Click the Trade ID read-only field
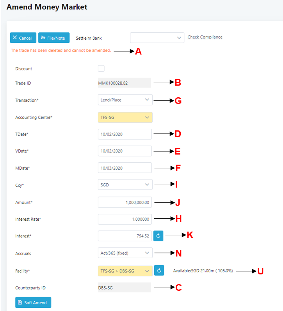Image resolution: width=283 pixels, height=311 pixels. (x=124, y=83)
